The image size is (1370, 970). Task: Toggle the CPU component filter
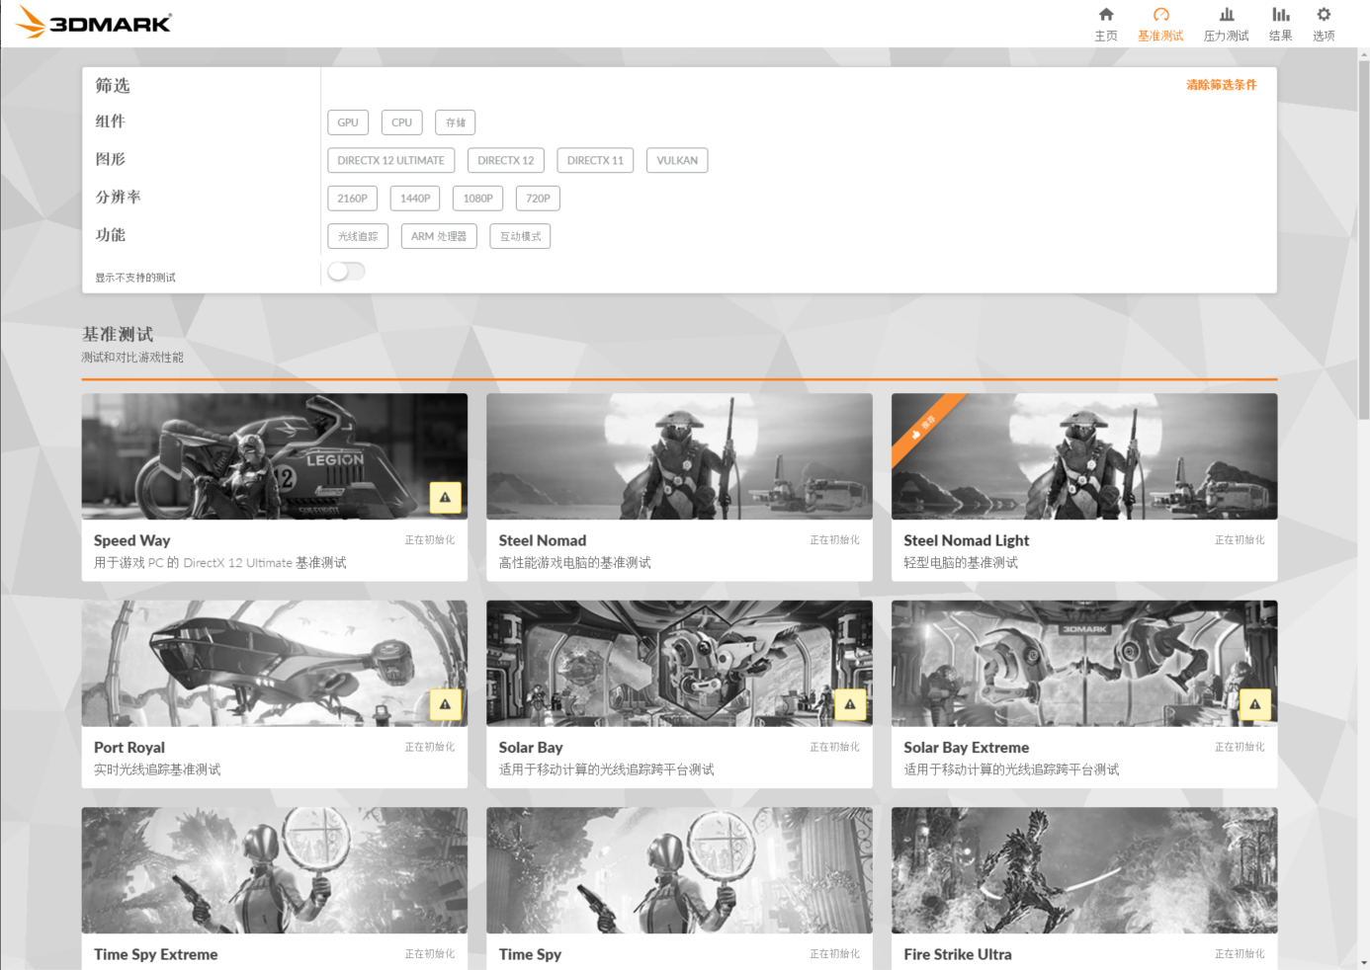point(401,122)
